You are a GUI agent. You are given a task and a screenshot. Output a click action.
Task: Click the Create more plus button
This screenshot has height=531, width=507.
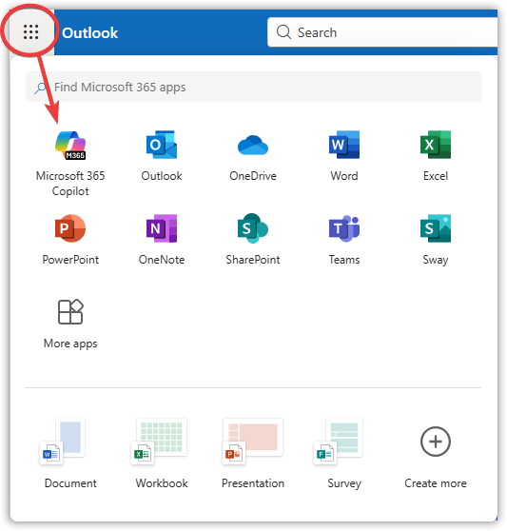(436, 442)
